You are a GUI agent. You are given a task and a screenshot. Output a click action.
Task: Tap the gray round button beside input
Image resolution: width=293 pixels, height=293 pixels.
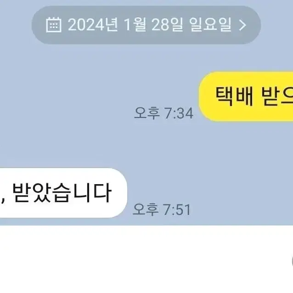(x=292, y=261)
